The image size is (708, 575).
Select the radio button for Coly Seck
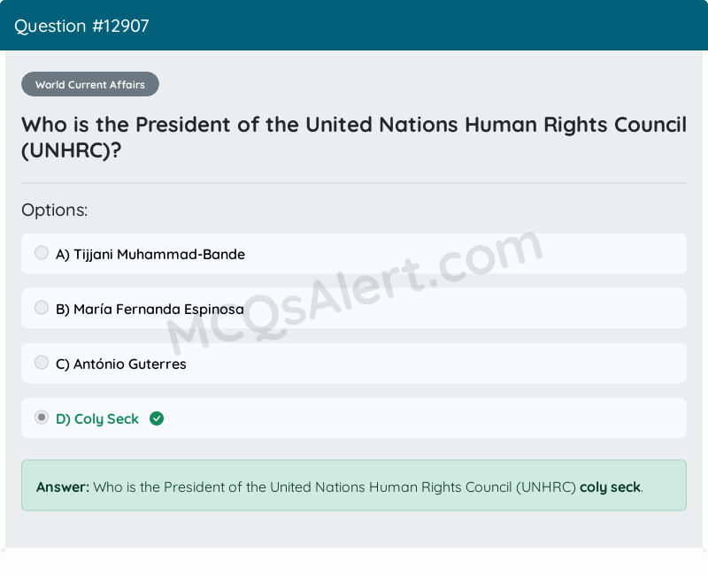coord(41,417)
